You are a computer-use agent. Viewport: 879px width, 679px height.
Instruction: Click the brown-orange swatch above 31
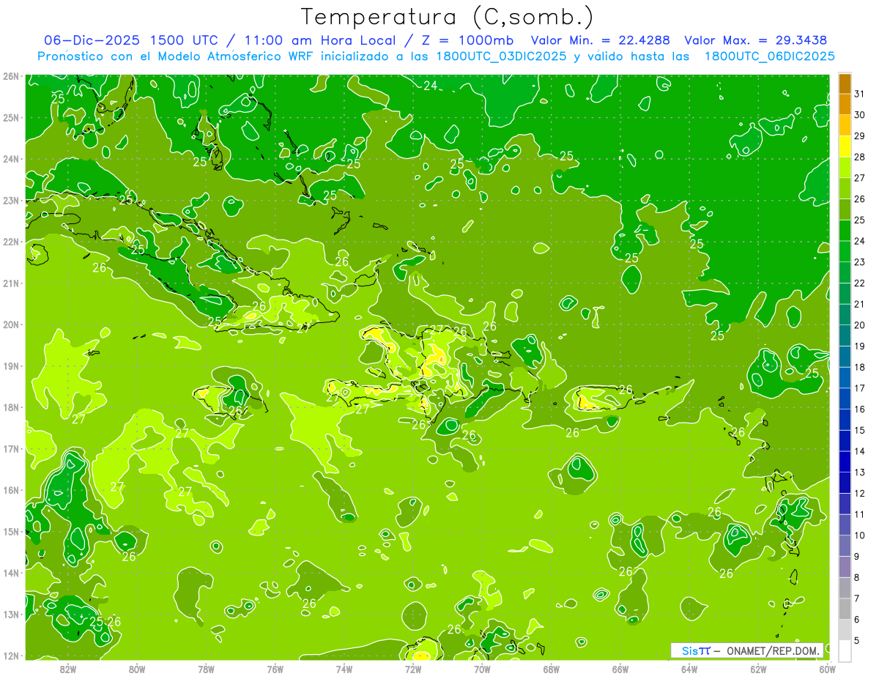pos(845,84)
